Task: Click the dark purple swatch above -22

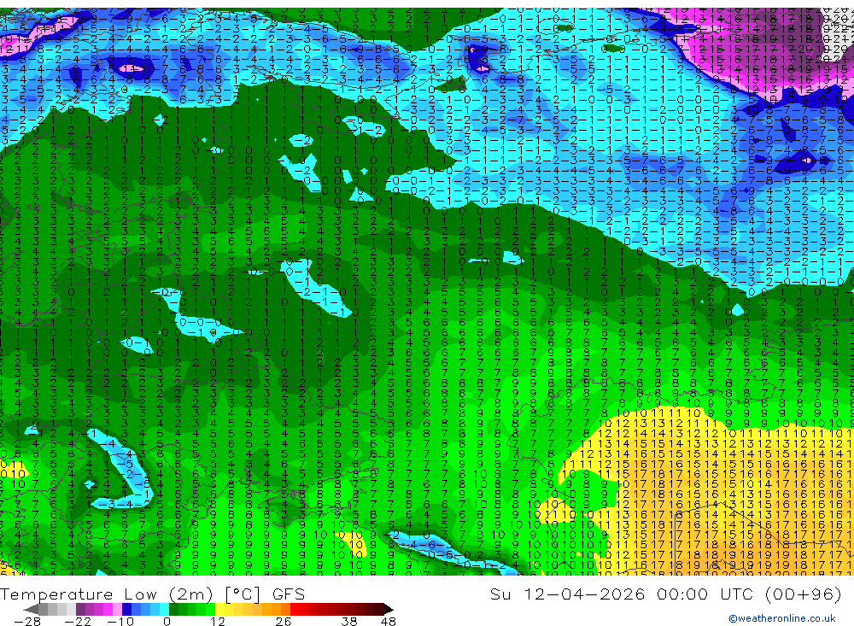Action: pyautogui.click(x=80, y=609)
